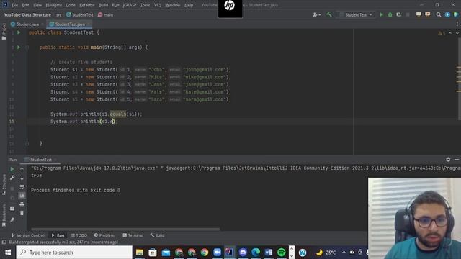This screenshot has width=461, height=259.
Task: Select the StudentTest.java editor tab
Action: pos(70,24)
